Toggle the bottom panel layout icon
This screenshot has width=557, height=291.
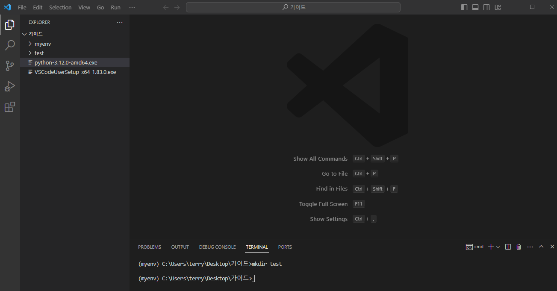tap(475, 7)
